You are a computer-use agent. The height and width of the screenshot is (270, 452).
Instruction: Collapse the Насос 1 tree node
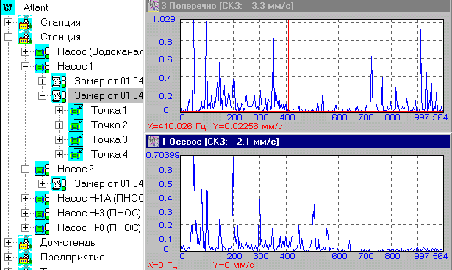tap(25, 67)
